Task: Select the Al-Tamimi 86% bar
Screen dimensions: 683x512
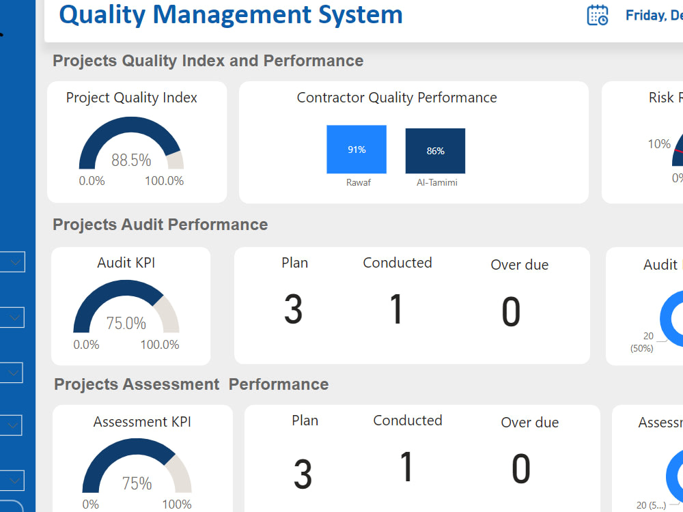Action: pyautogui.click(x=435, y=150)
